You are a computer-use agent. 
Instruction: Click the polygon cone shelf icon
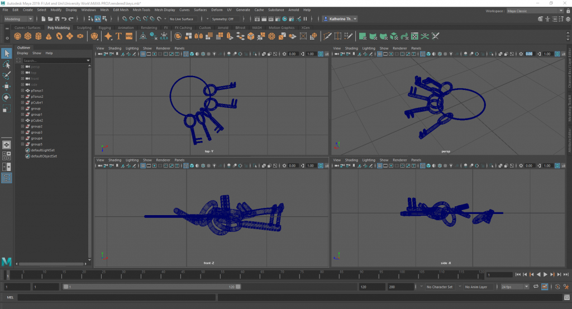[49, 36]
